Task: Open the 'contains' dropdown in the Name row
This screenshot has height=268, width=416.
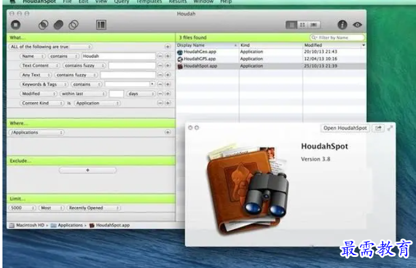Action: [64, 57]
